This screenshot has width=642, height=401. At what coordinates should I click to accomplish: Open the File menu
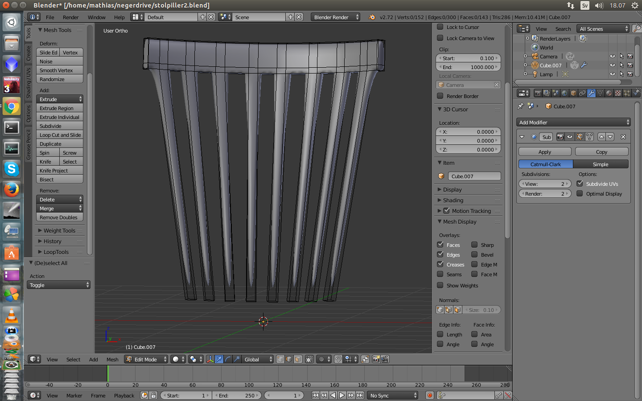pyautogui.click(x=50, y=17)
